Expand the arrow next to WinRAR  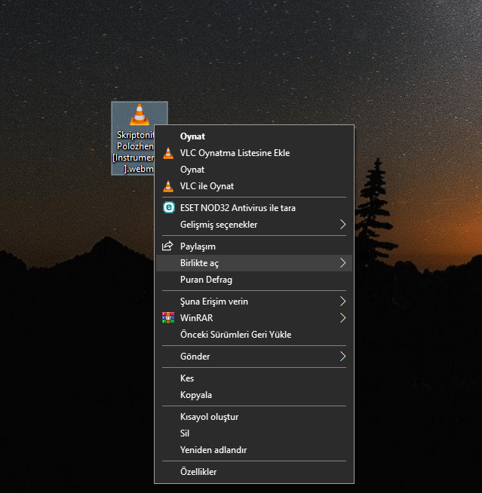343,318
